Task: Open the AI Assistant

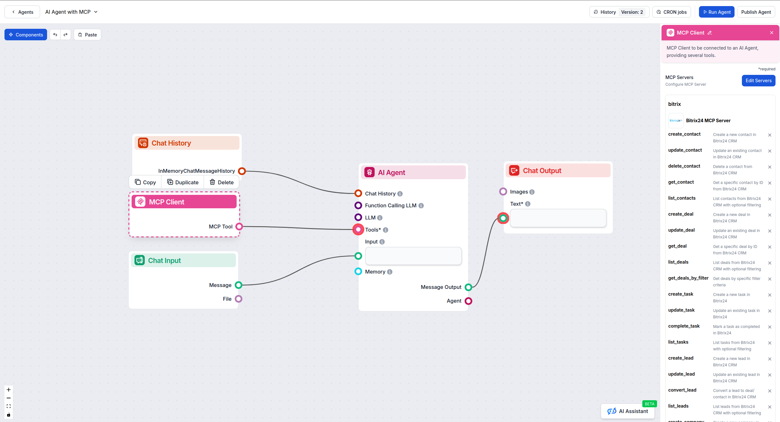Action: point(627,411)
